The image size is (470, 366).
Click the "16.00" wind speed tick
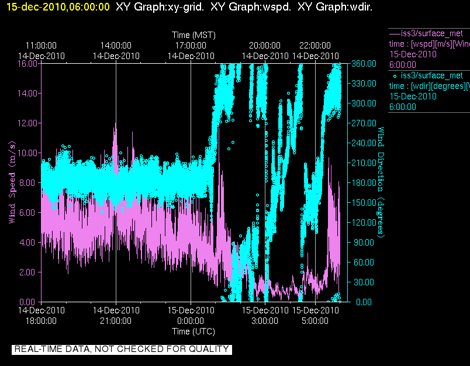coord(27,64)
